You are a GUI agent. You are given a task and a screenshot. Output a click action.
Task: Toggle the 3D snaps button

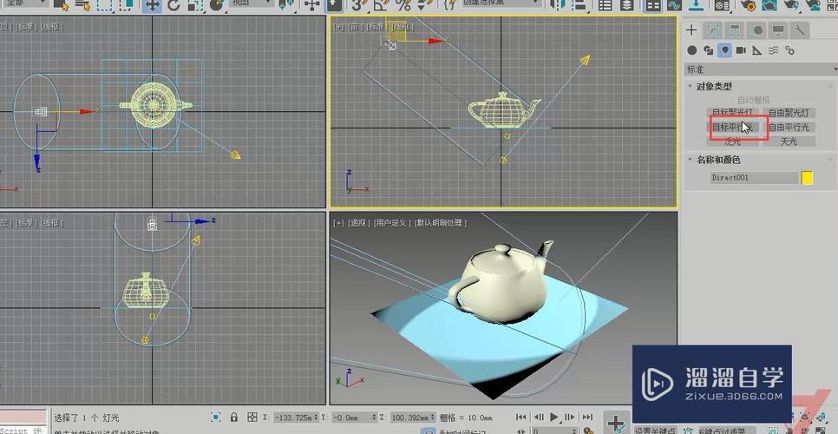tap(359, 5)
